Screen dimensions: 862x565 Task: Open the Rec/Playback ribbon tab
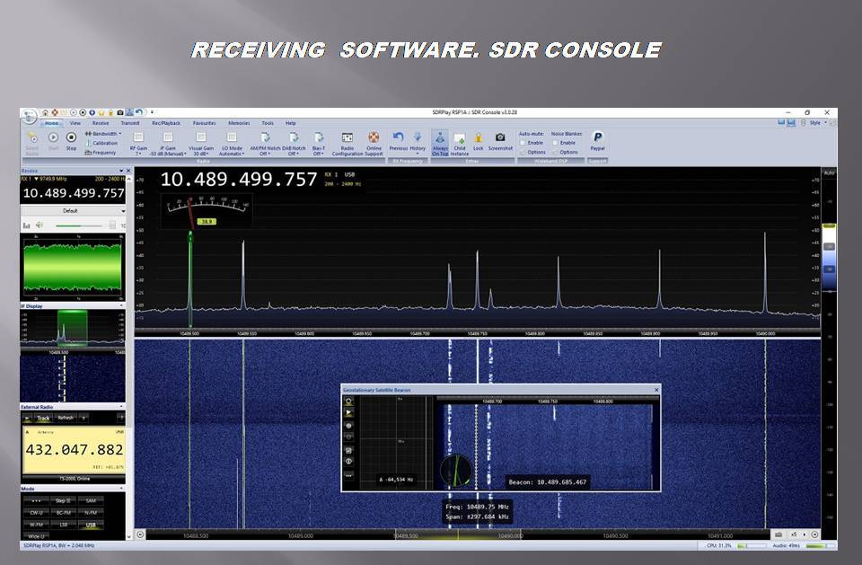(x=166, y=123)
